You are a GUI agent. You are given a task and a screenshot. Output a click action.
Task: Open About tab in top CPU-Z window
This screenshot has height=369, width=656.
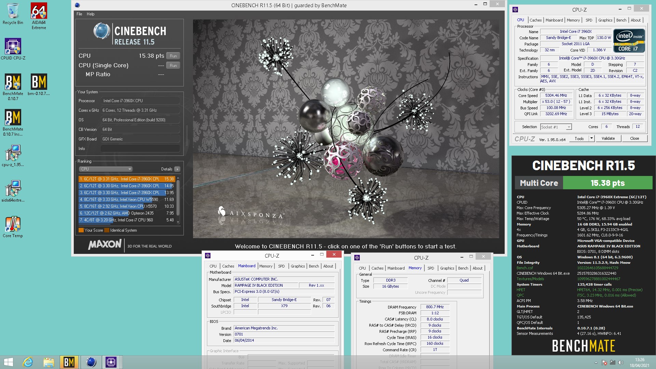coord(635,20)
